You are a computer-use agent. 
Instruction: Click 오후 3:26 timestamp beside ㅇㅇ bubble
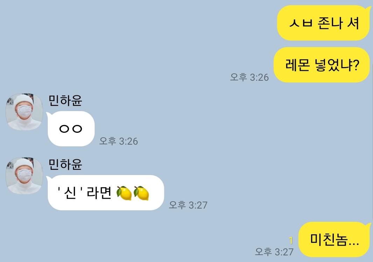click(x=119, y=141)
